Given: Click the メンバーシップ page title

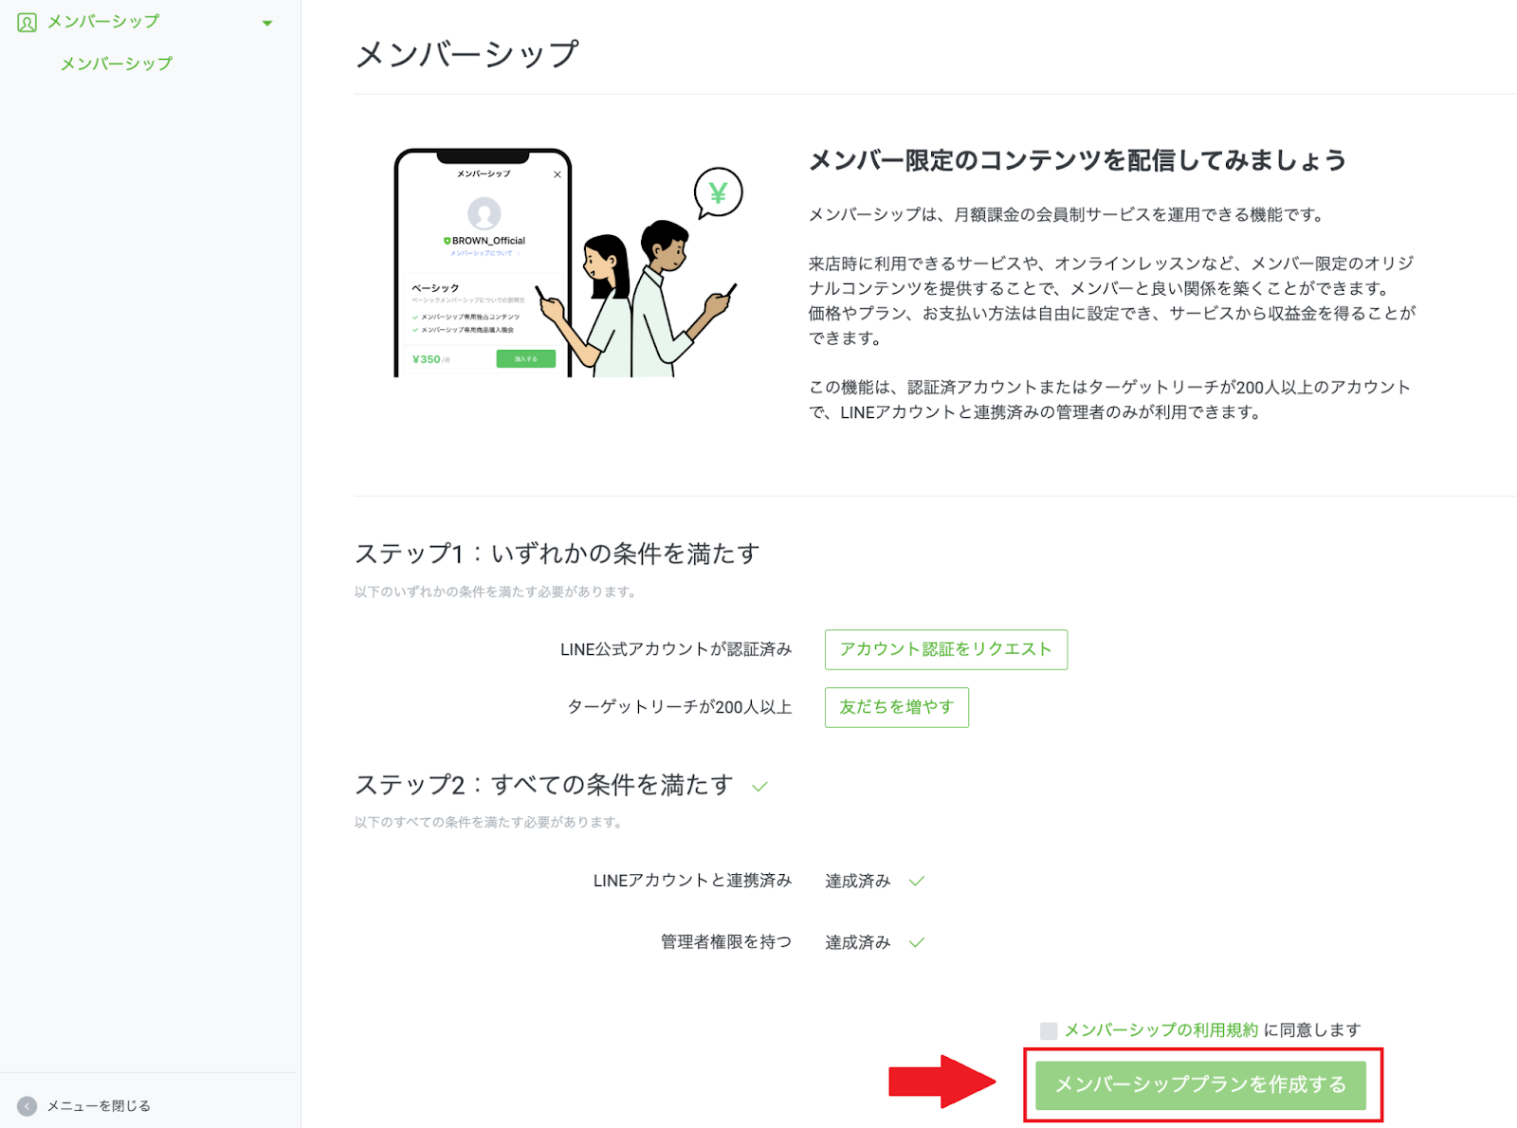Looking at the screenshot, I should pyautogui.click(x=466, y=54).
